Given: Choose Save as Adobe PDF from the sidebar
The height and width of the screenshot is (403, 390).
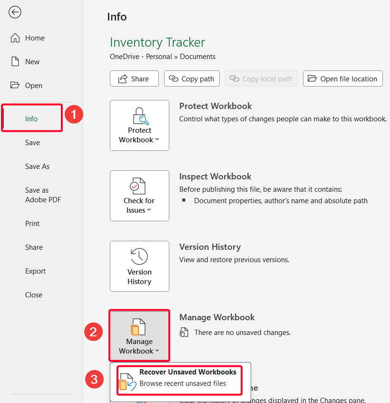Looking at the screenshot, I should click(43, 195).
